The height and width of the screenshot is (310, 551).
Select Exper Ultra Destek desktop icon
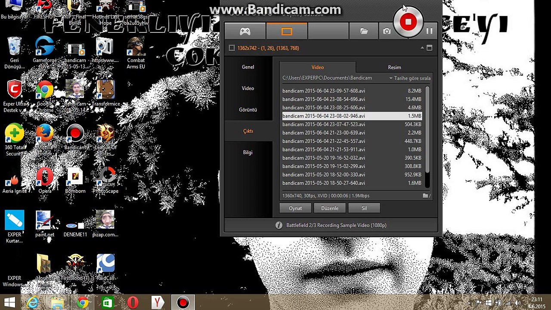point(14,96)
